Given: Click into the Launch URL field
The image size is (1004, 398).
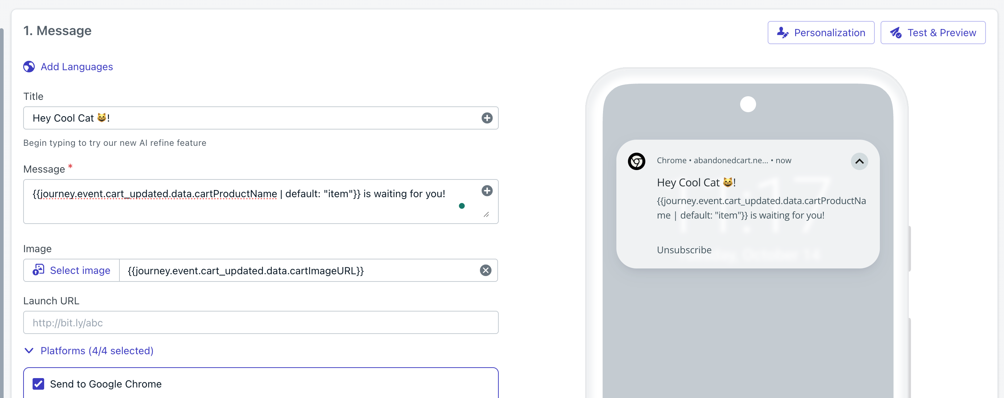Looking at the screenshot, I should (260, 322).
